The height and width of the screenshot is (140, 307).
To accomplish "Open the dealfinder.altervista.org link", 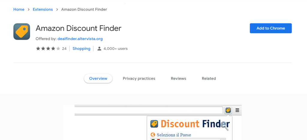I will point(80,39).
